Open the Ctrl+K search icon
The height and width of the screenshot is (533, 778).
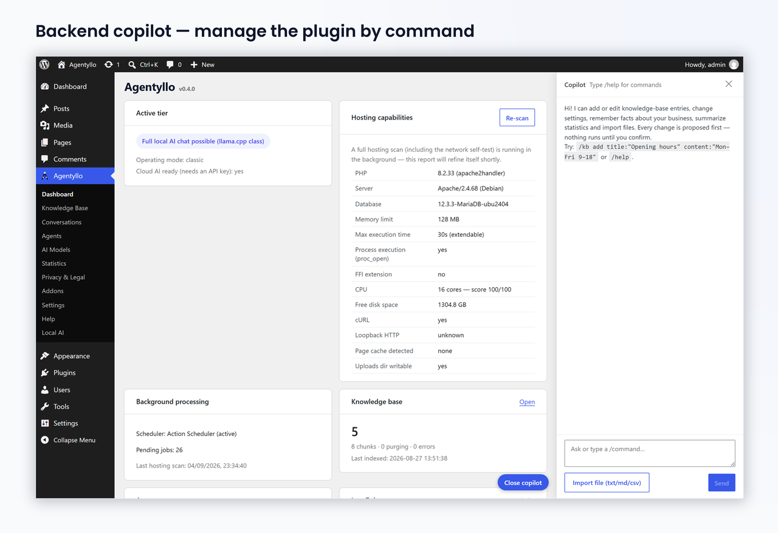click(132, 64)
